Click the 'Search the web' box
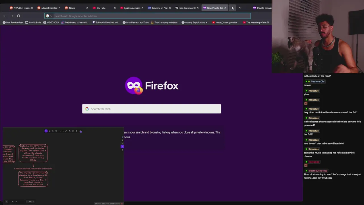Viewport: 364px width, 205px height. pos(152,109)
